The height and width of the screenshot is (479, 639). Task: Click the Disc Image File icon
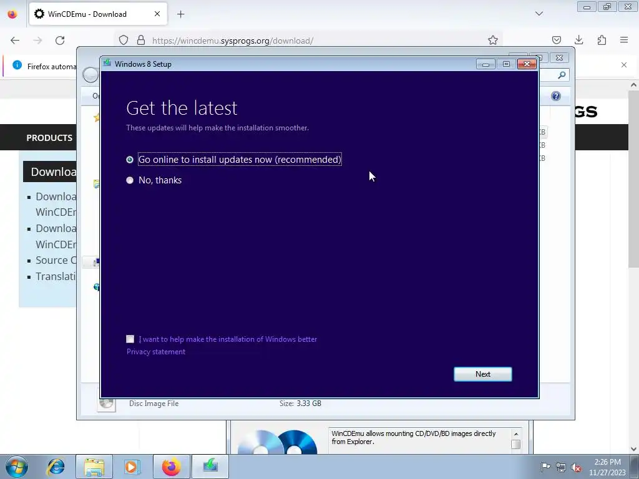(106, 404)
